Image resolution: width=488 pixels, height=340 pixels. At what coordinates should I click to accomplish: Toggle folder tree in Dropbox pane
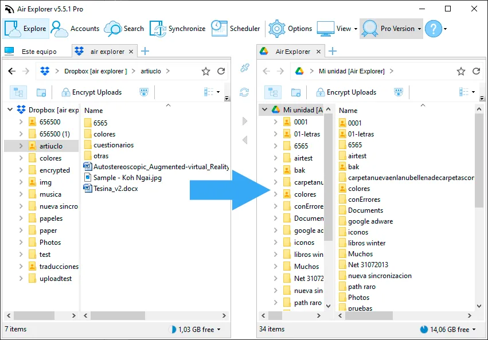[18, 92]
